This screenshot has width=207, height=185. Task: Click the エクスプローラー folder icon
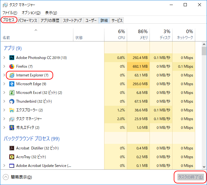(12, 110)
